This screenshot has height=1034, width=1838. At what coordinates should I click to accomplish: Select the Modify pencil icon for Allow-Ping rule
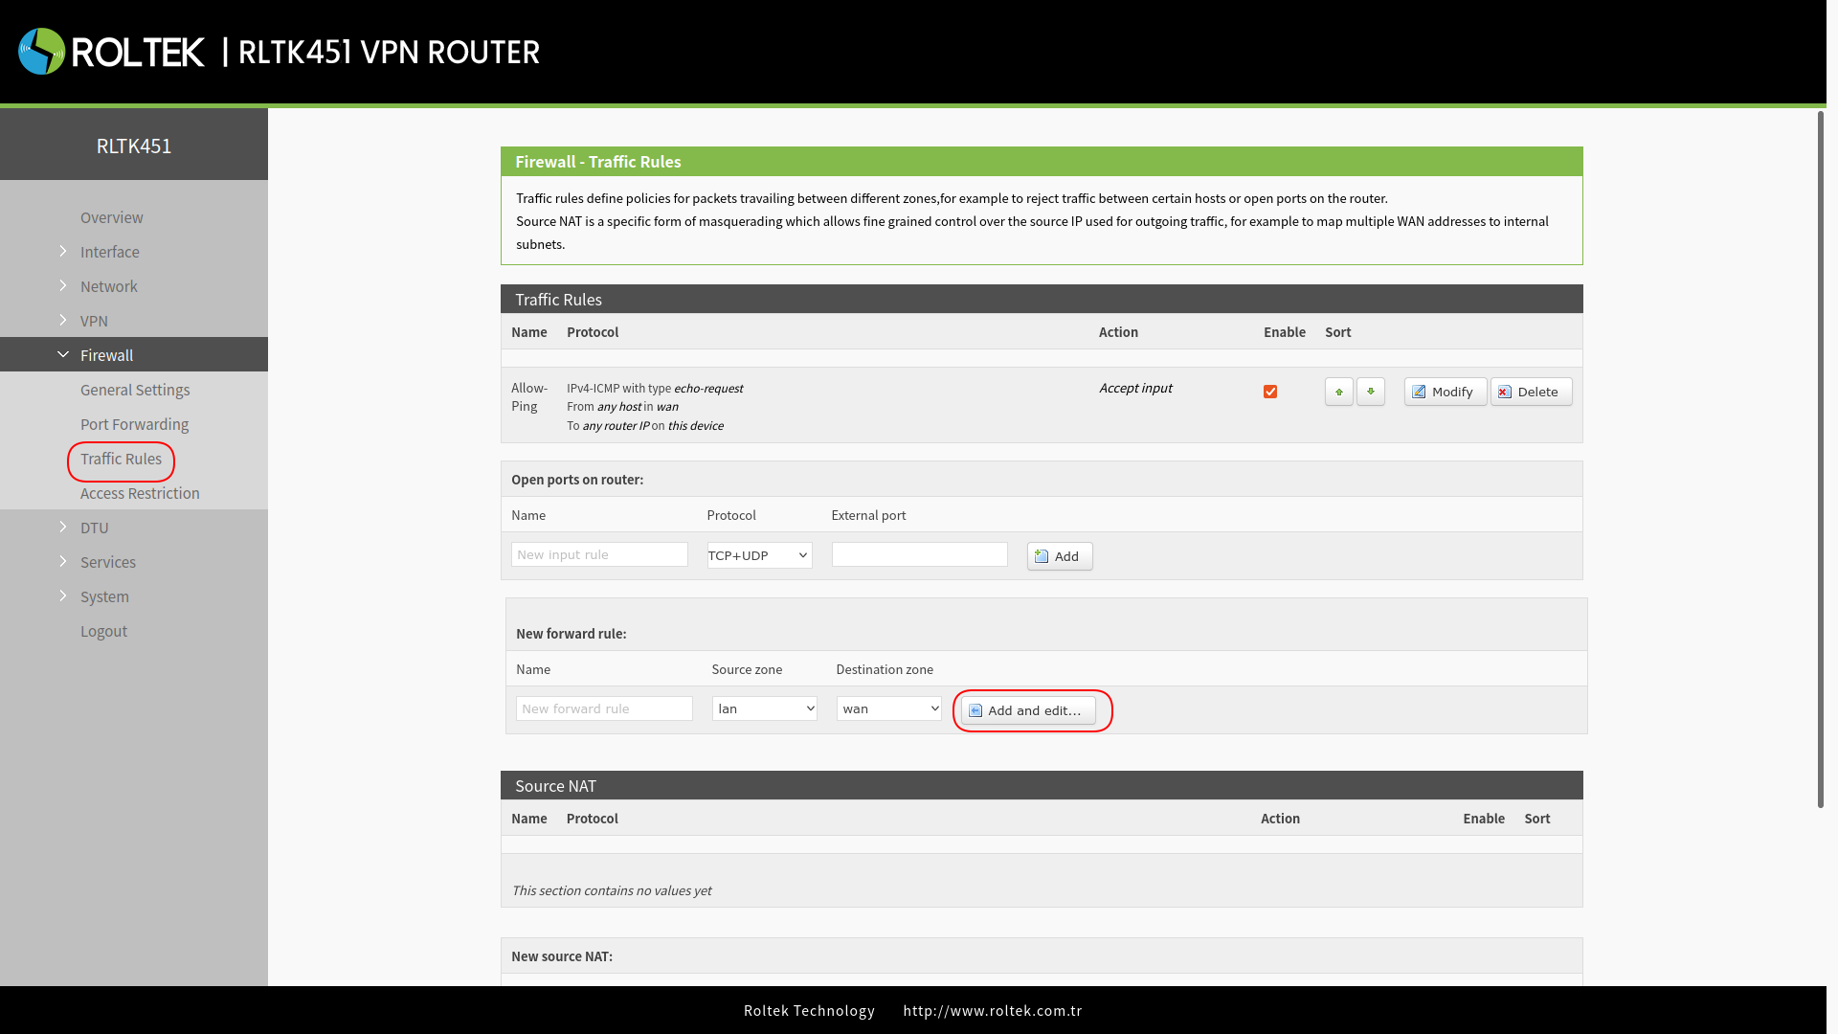[x=1420, y=392]
